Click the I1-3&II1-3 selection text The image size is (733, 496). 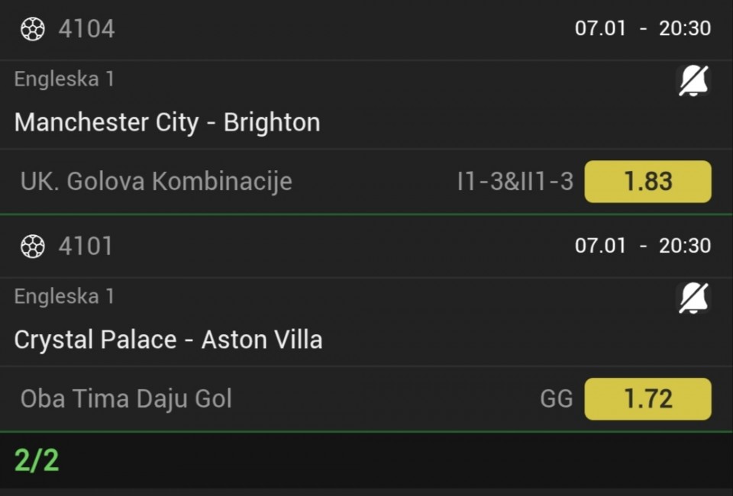[515, 182]
